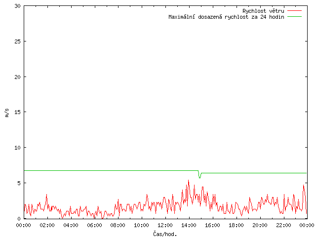The image size is (316, 237).
Task: Click the 02:00 time label
Action: pyautogui.click(x=47, y=225)
